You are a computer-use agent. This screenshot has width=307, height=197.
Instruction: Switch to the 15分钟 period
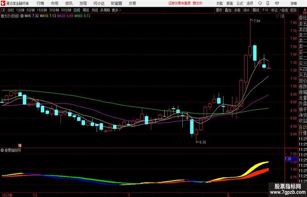[42, 10]
